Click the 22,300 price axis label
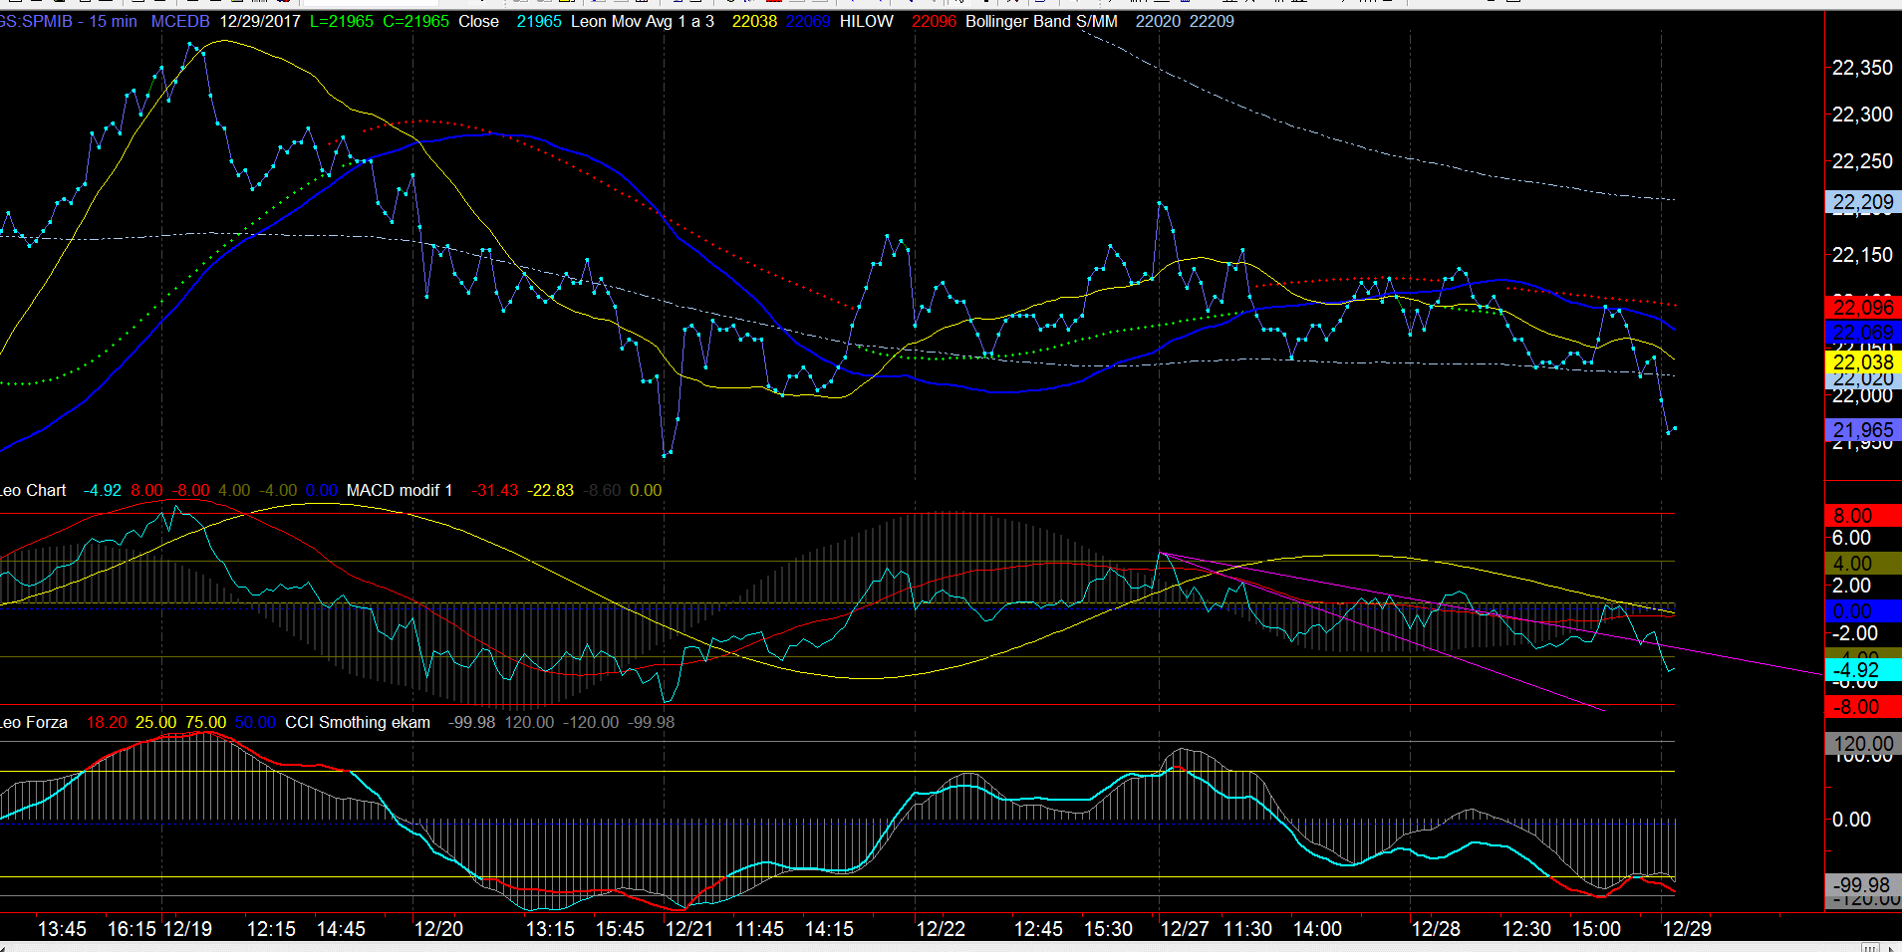 (x=1862, y=115)
